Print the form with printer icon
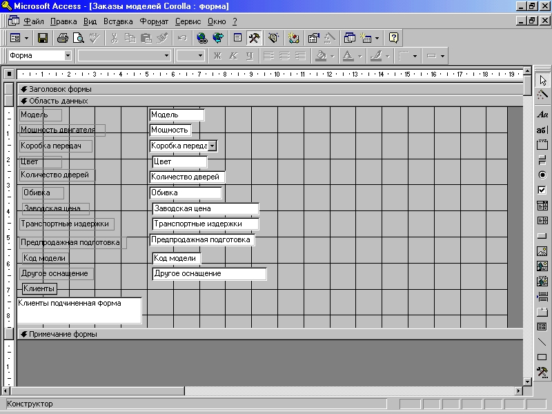The width and height of the screenshot is (552, 414). pyautogui.click(x=63, y=38)
